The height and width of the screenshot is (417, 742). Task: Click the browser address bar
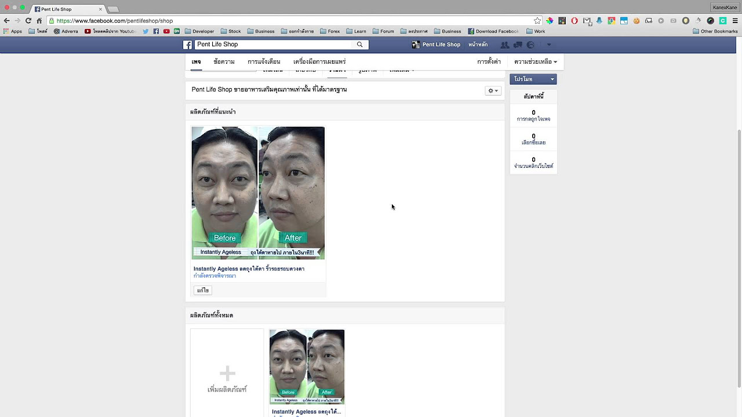pos(294,21)
